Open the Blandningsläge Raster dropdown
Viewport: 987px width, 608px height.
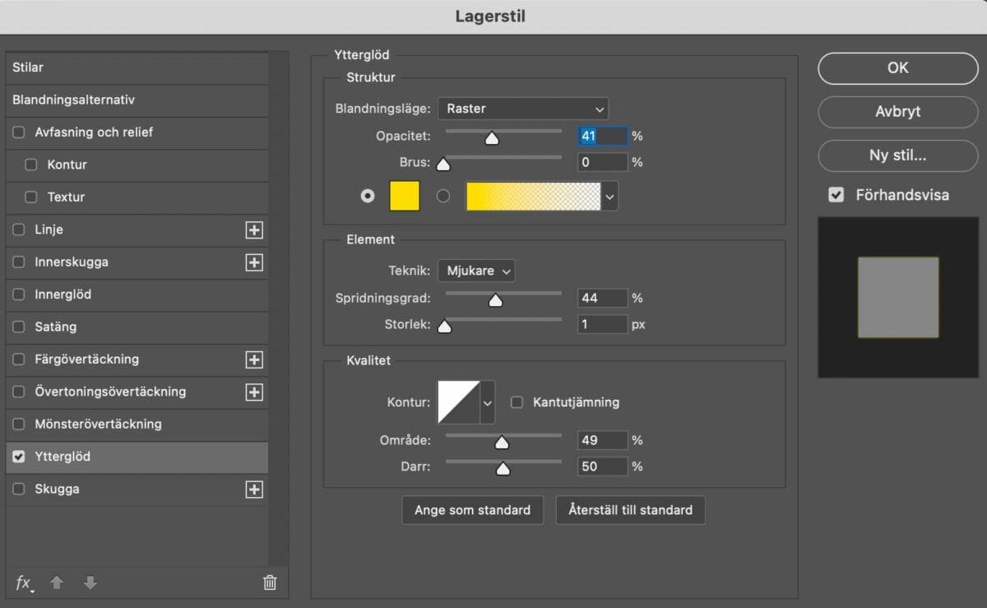tap(522, 109)
